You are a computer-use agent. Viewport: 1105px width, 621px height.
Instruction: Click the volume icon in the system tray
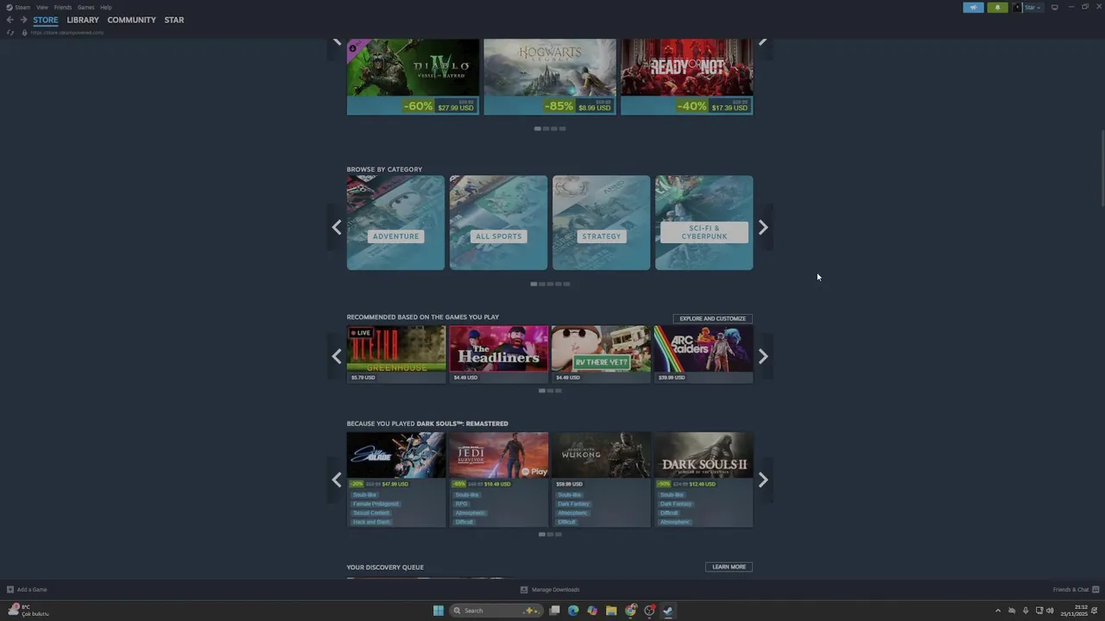click(1050, 611)
